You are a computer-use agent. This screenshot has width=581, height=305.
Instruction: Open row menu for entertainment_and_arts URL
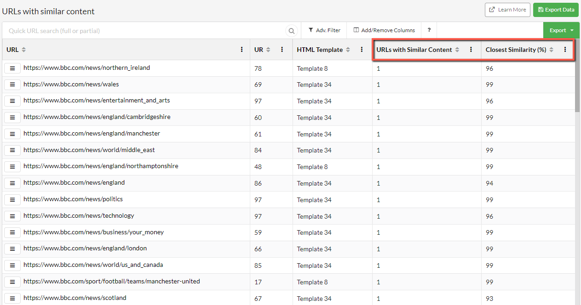[12, 101]
